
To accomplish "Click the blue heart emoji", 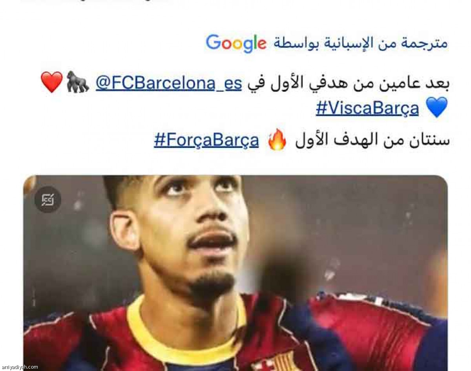I will coord(437,107).
